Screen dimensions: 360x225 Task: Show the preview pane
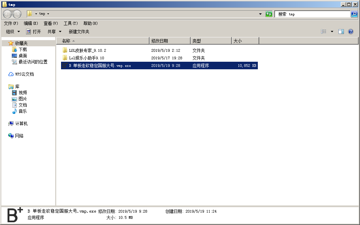[x=341, y=32]
